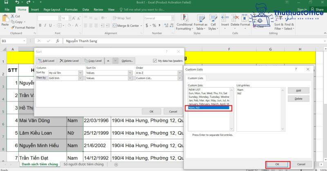Open the File menu tab
This screenshot has height=171, width=327.
point(7,9)
